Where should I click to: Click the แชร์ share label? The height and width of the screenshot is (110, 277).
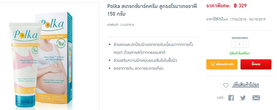(x=221, y=98)
